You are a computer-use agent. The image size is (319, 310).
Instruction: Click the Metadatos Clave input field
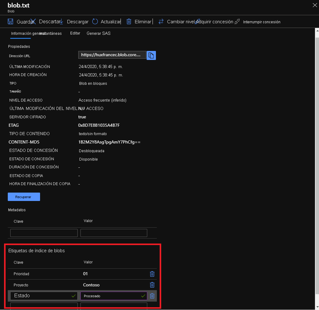point(43,233)
